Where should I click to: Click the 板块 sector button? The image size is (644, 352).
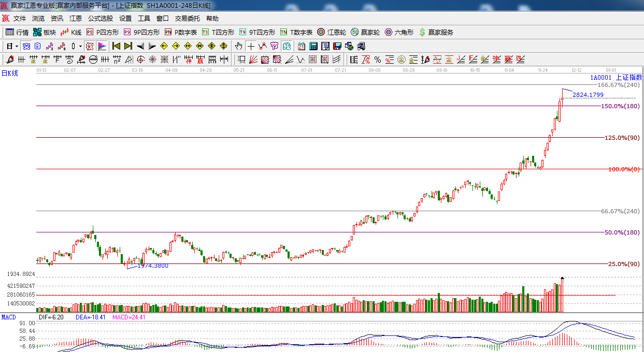45,32
